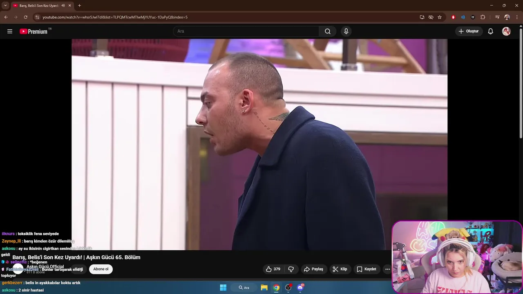Viewport: 523px width, 294px height.
Task: Click the page vertical scrollbar
Action: tap(521, 83)
